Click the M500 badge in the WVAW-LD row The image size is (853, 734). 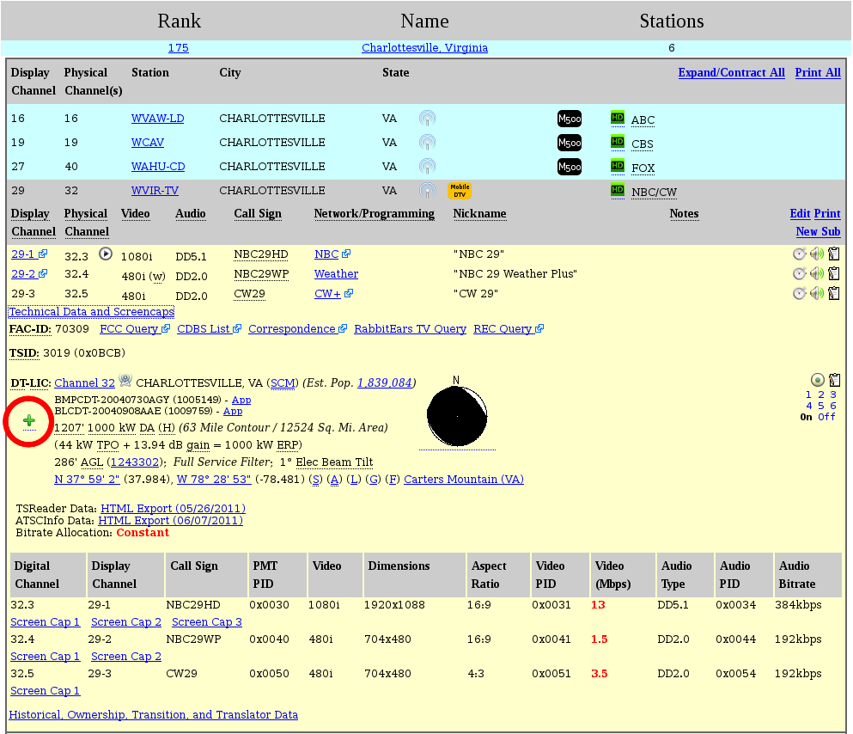point(570,119)
